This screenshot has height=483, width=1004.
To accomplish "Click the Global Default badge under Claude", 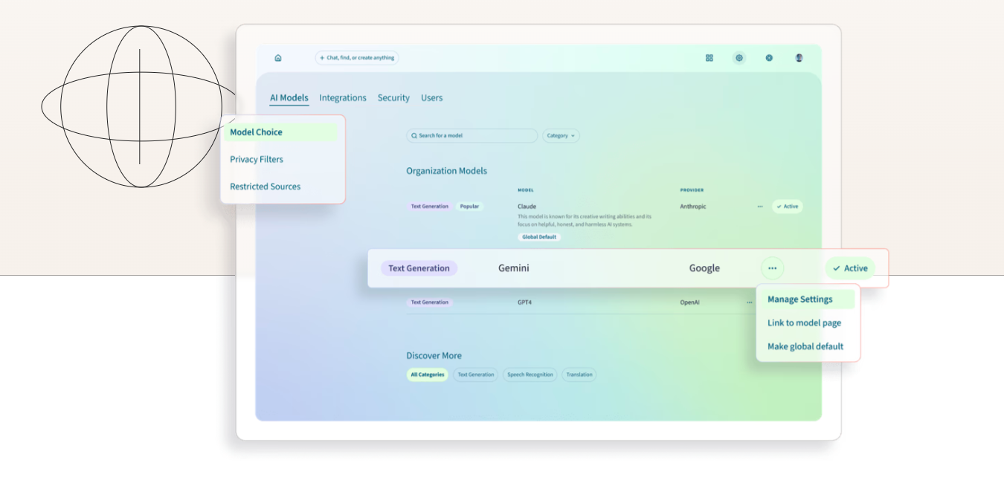I will 539,237.
